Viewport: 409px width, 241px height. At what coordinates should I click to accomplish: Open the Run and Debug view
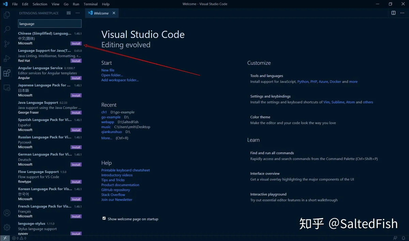pyautogui.click(x=7, y=59)
